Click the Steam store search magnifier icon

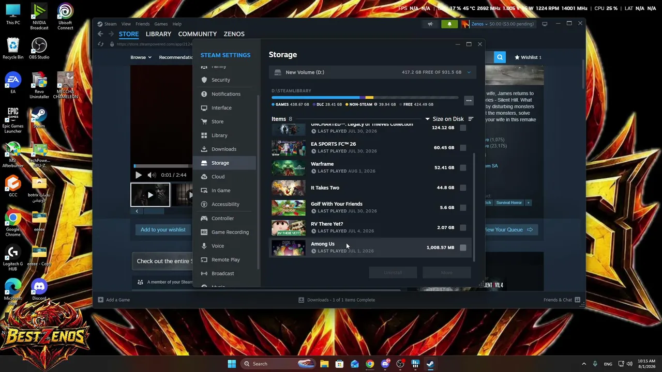click(500, 57)
